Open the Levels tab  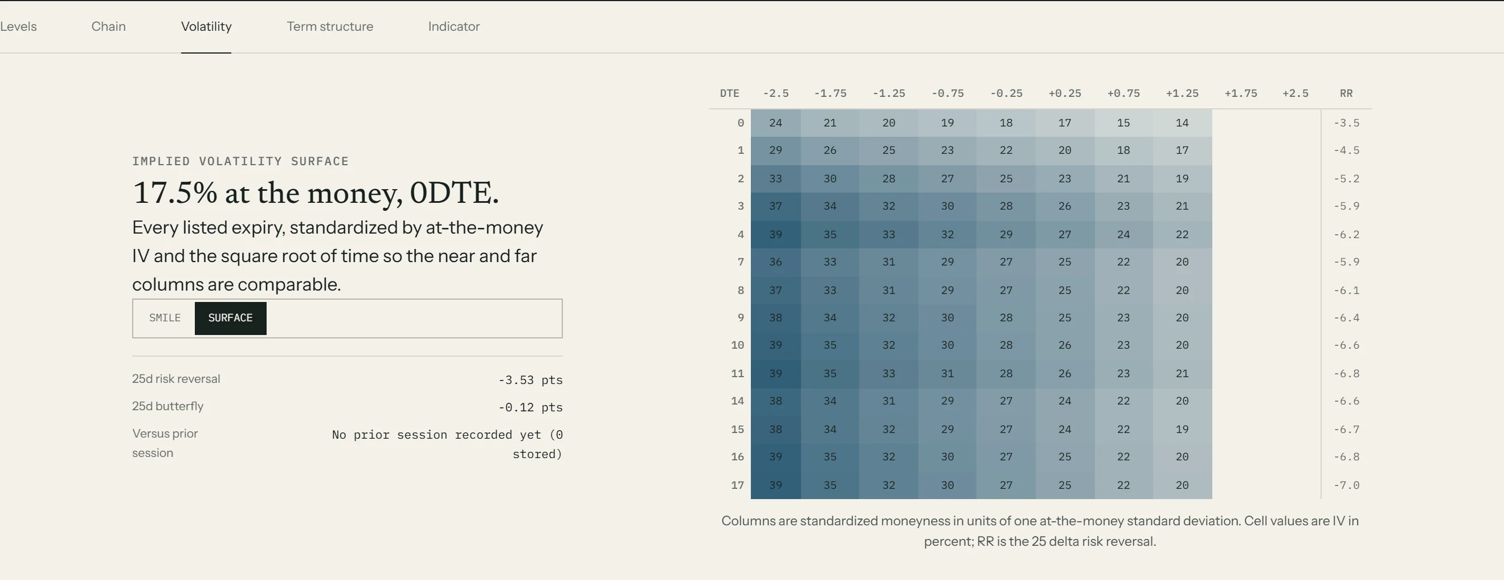tap(18, 26)
